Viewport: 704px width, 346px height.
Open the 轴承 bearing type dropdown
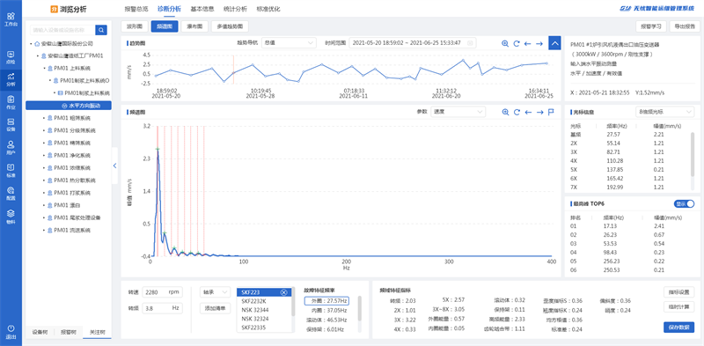[x=215, y=292]
